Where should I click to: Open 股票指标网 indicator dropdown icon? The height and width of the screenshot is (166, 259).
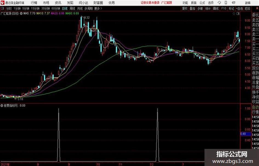[x=2, y=105]
